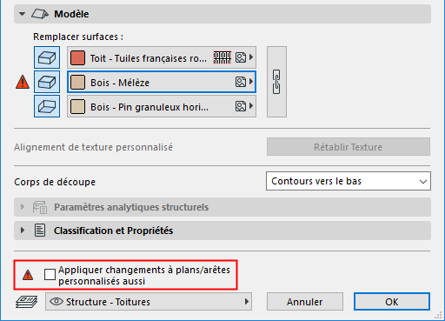Viewport: 445px width, 321px height.
Task: Enable Appliquer changements à plans/arêtes checkbox
Action: coord(50,274)
